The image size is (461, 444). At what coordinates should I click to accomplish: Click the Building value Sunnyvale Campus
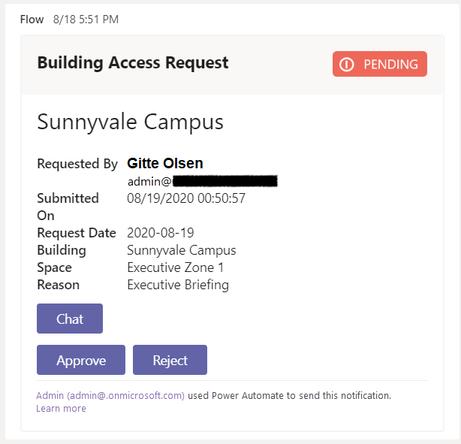[x=182, y=250]
